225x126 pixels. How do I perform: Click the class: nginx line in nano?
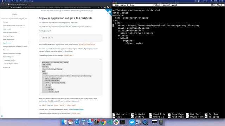click(134, 43)
